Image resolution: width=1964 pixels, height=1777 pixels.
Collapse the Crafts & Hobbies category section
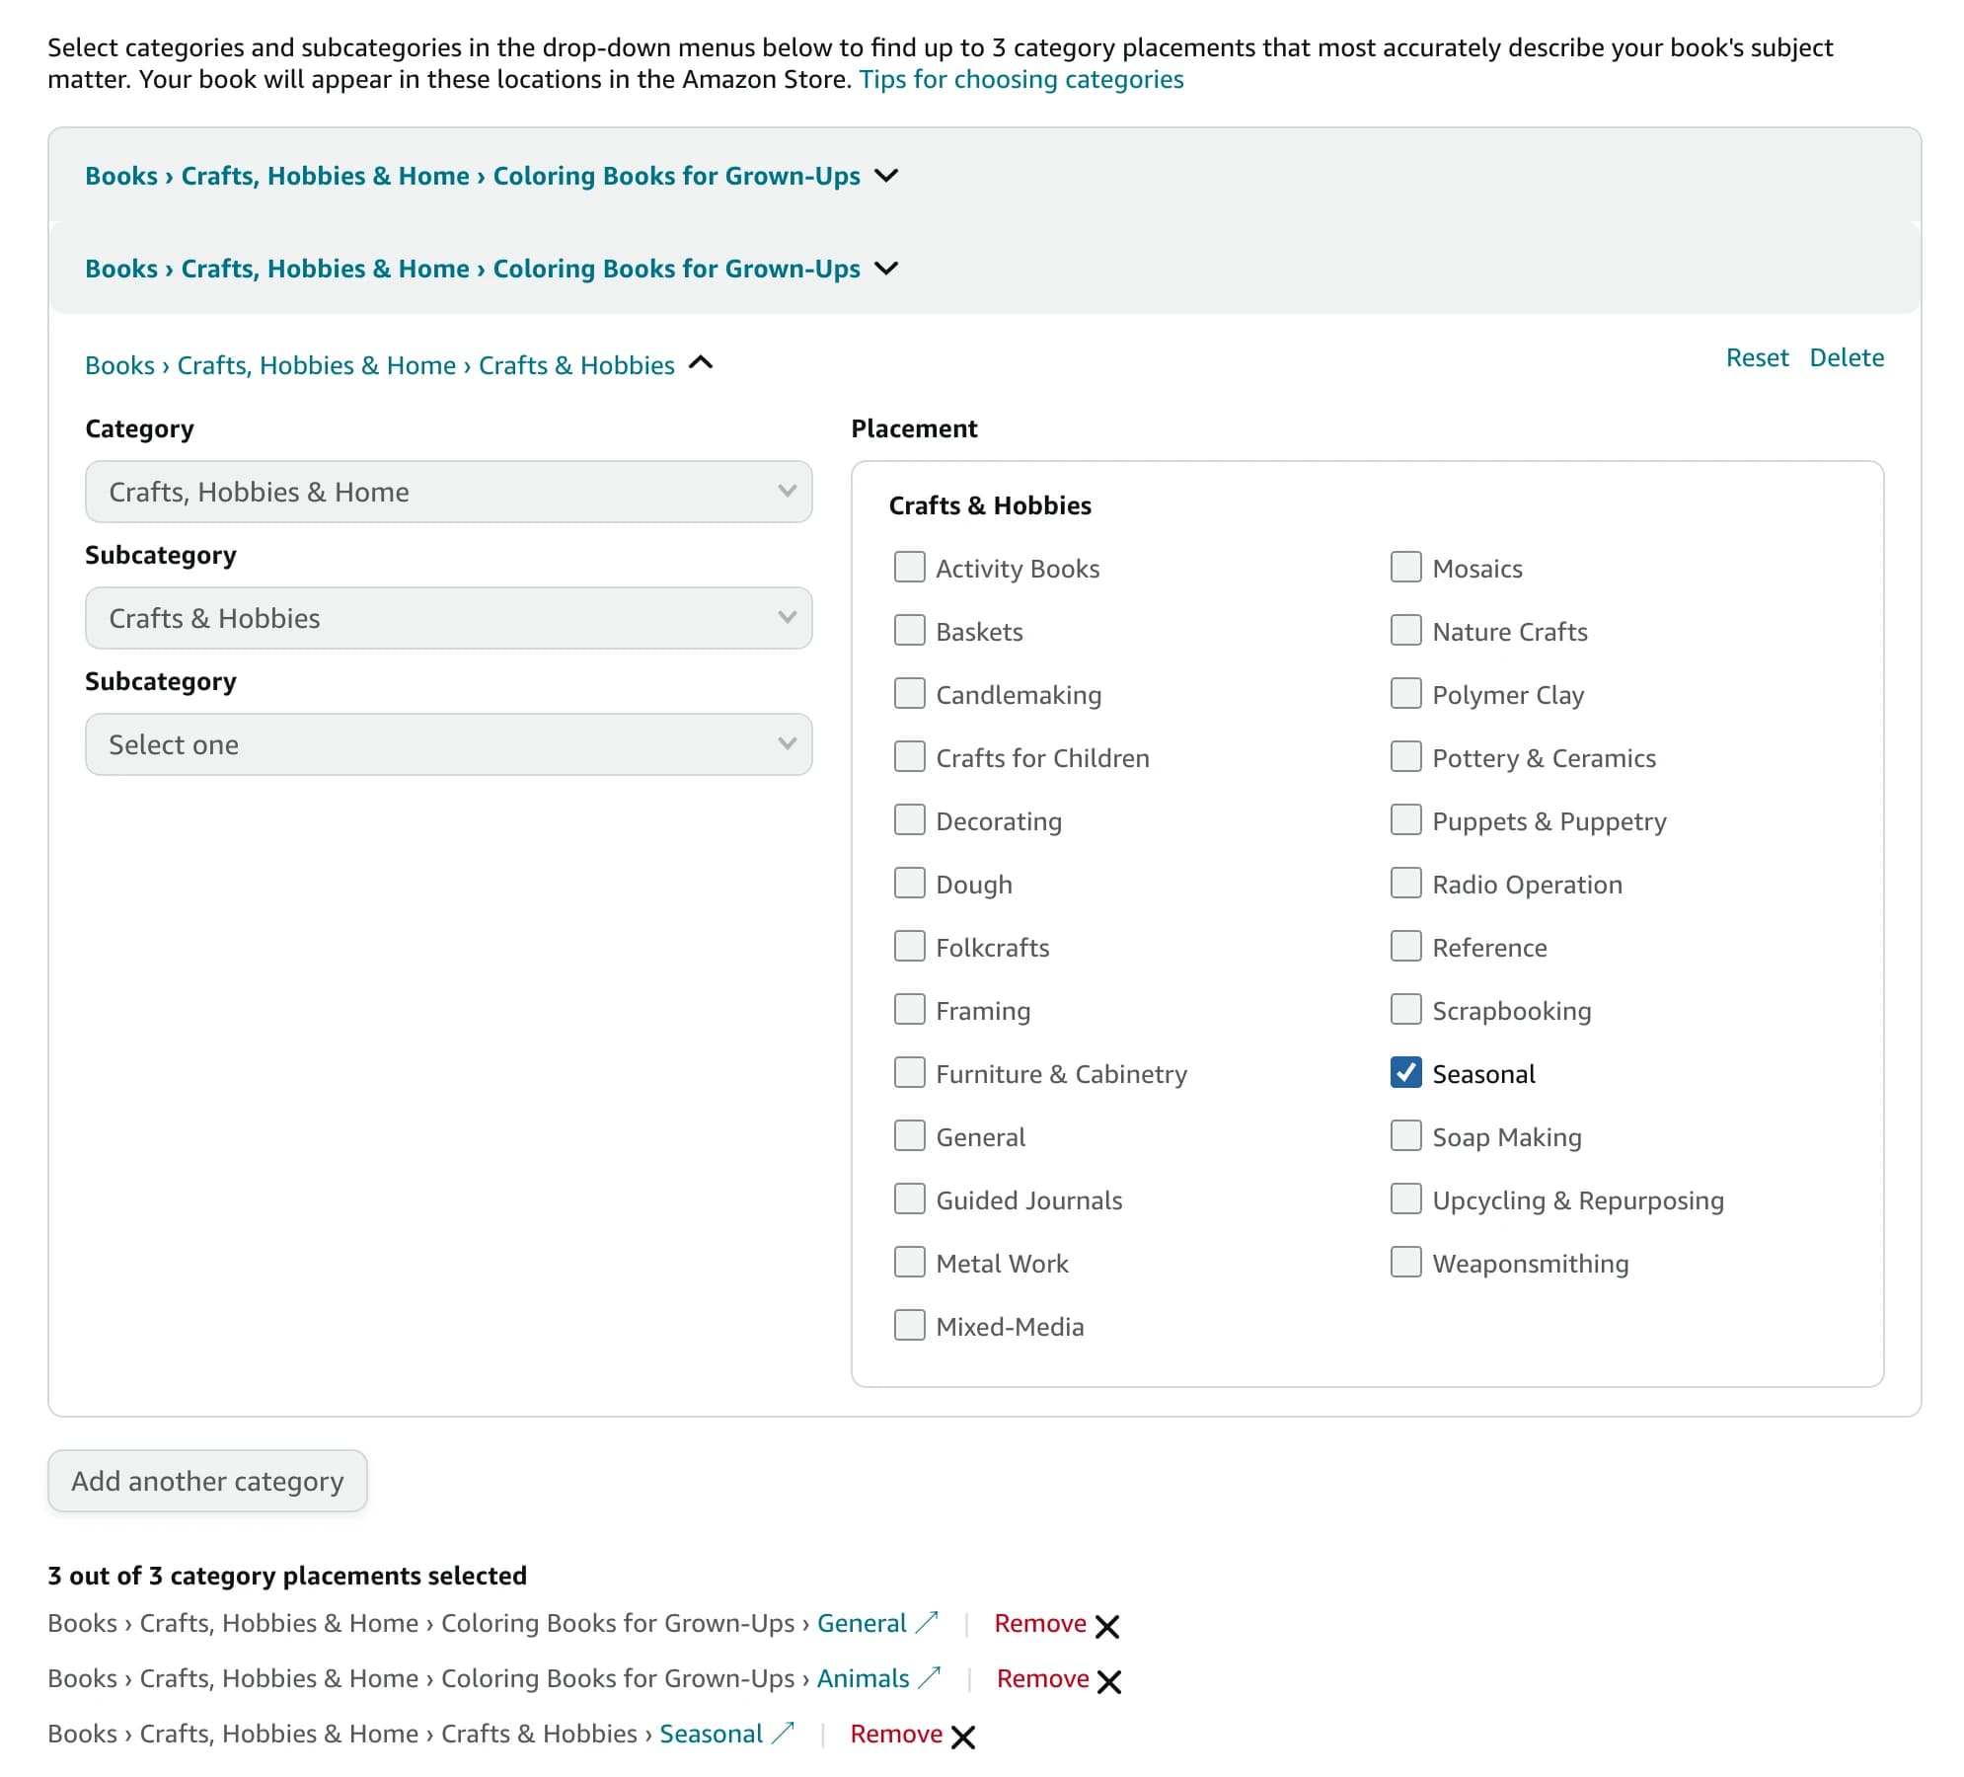tap(701, 363)
